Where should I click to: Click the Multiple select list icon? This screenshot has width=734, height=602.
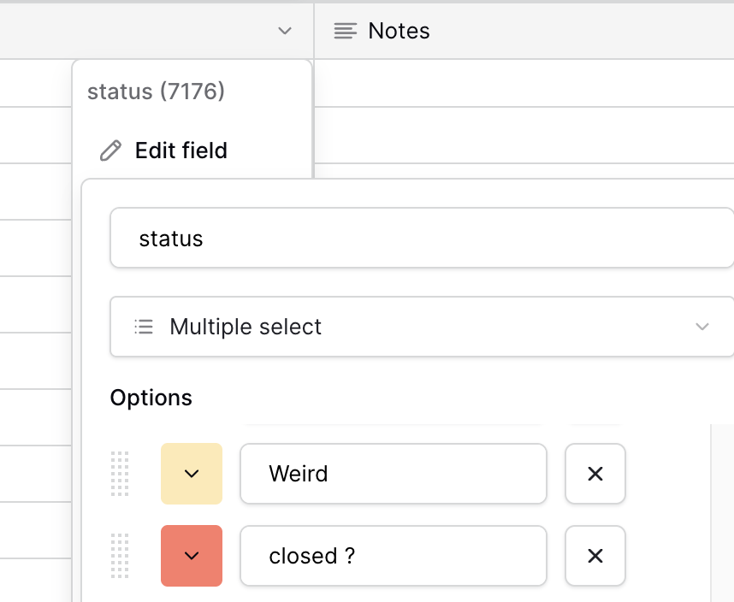pos(144,327)
